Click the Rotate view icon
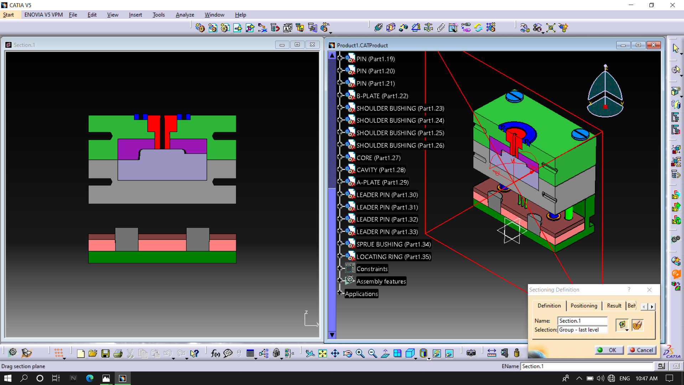 (348, 353)
